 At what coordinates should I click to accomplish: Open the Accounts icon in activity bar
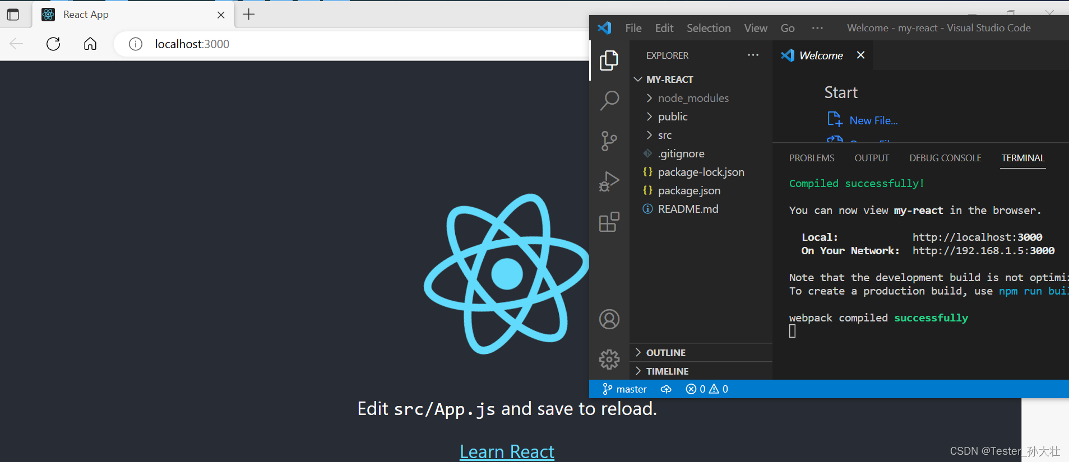pos(609,319)
